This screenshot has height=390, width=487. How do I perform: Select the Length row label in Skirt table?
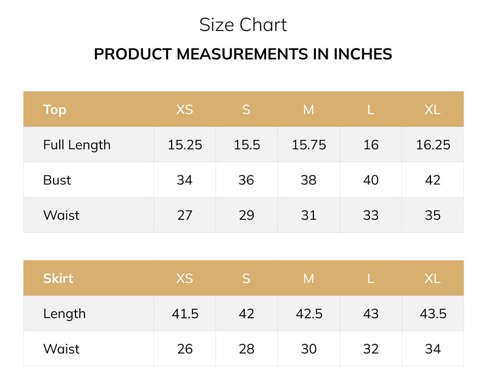[x=65, y=313]
